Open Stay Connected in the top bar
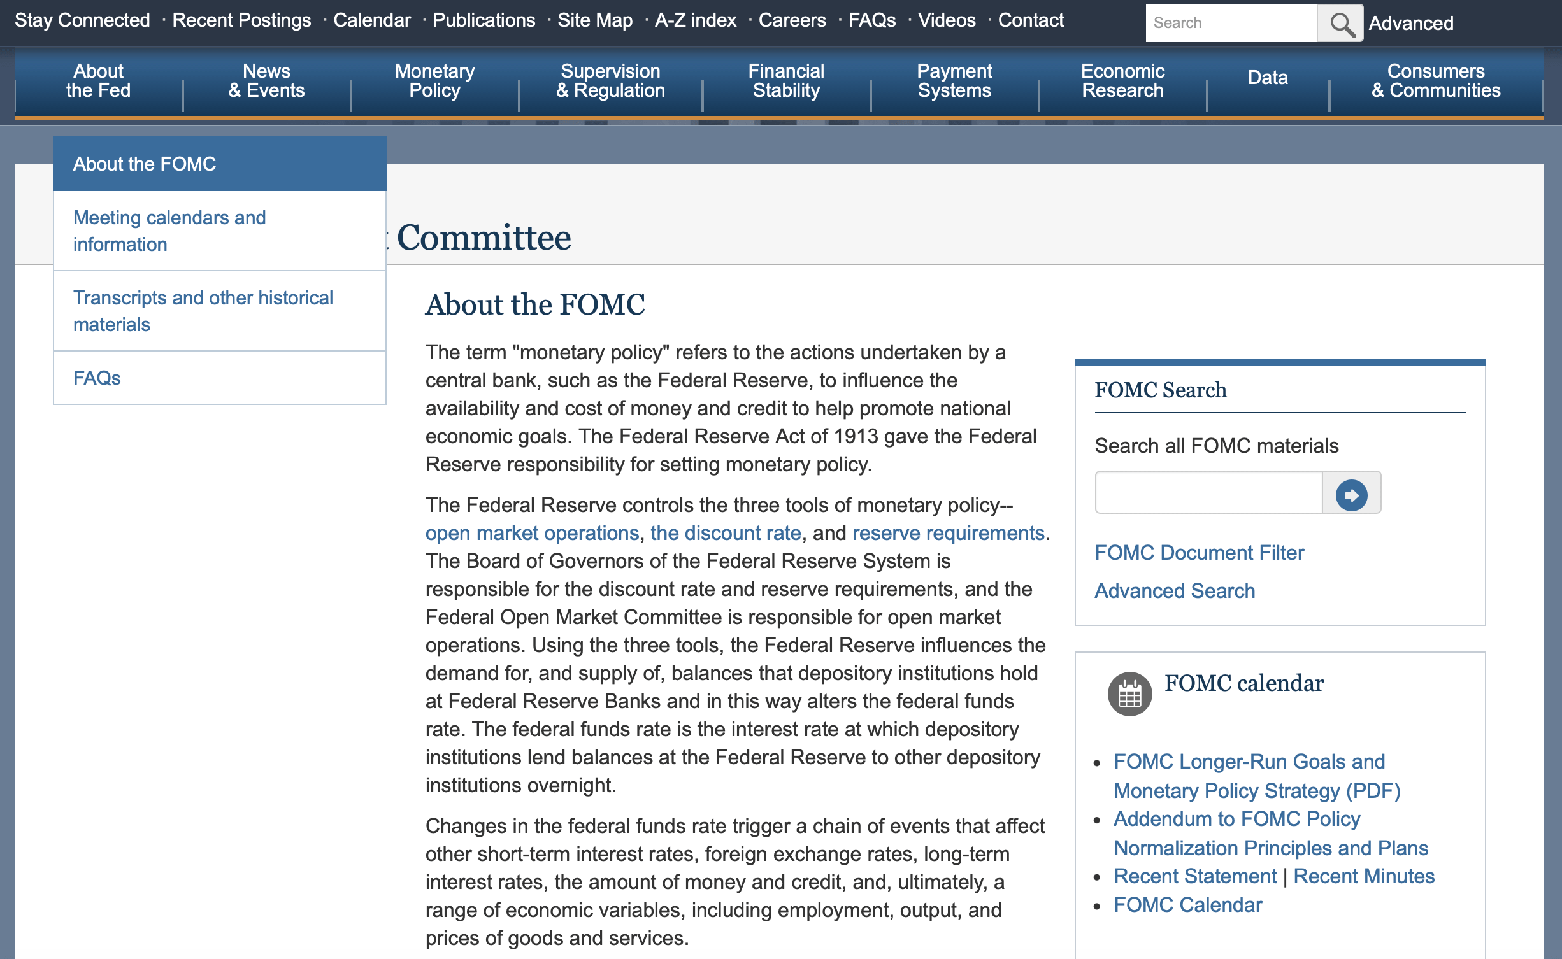 pos(82,20)
